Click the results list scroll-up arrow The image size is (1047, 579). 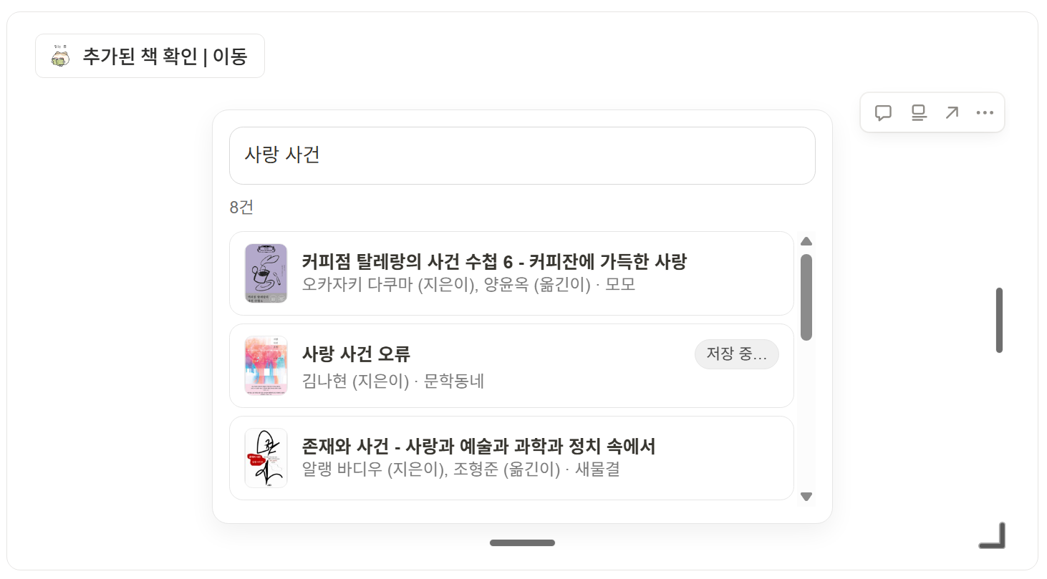coord(806,241)
